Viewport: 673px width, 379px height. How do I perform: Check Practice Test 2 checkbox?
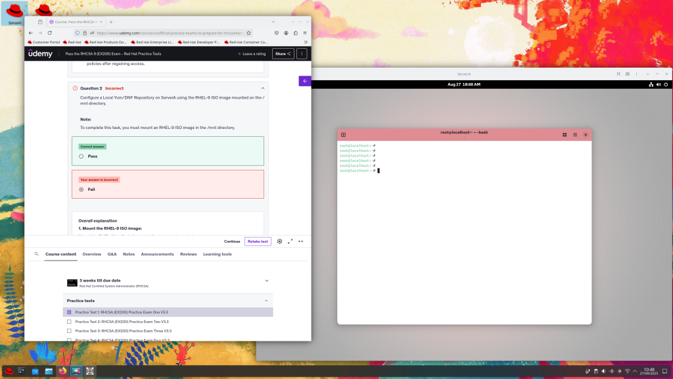tap(70, 322)
